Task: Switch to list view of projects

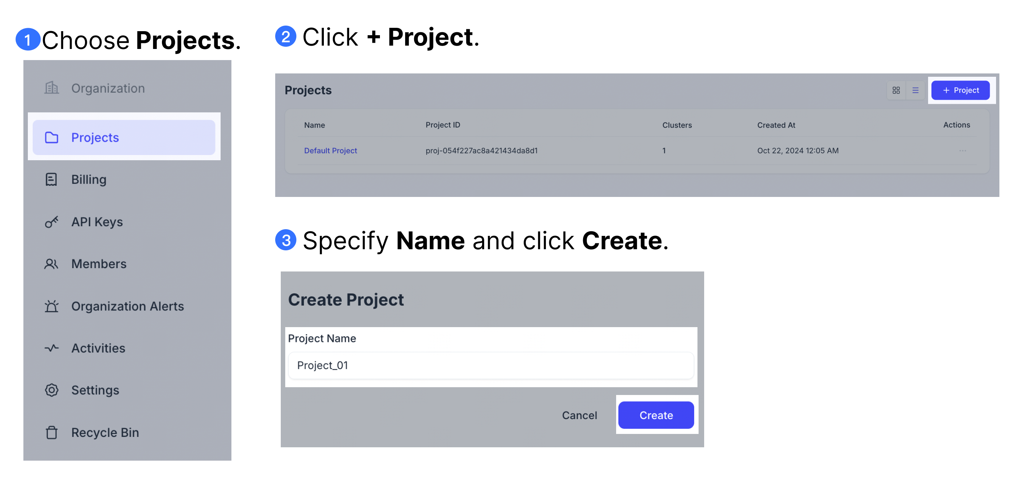Action: 915,90
